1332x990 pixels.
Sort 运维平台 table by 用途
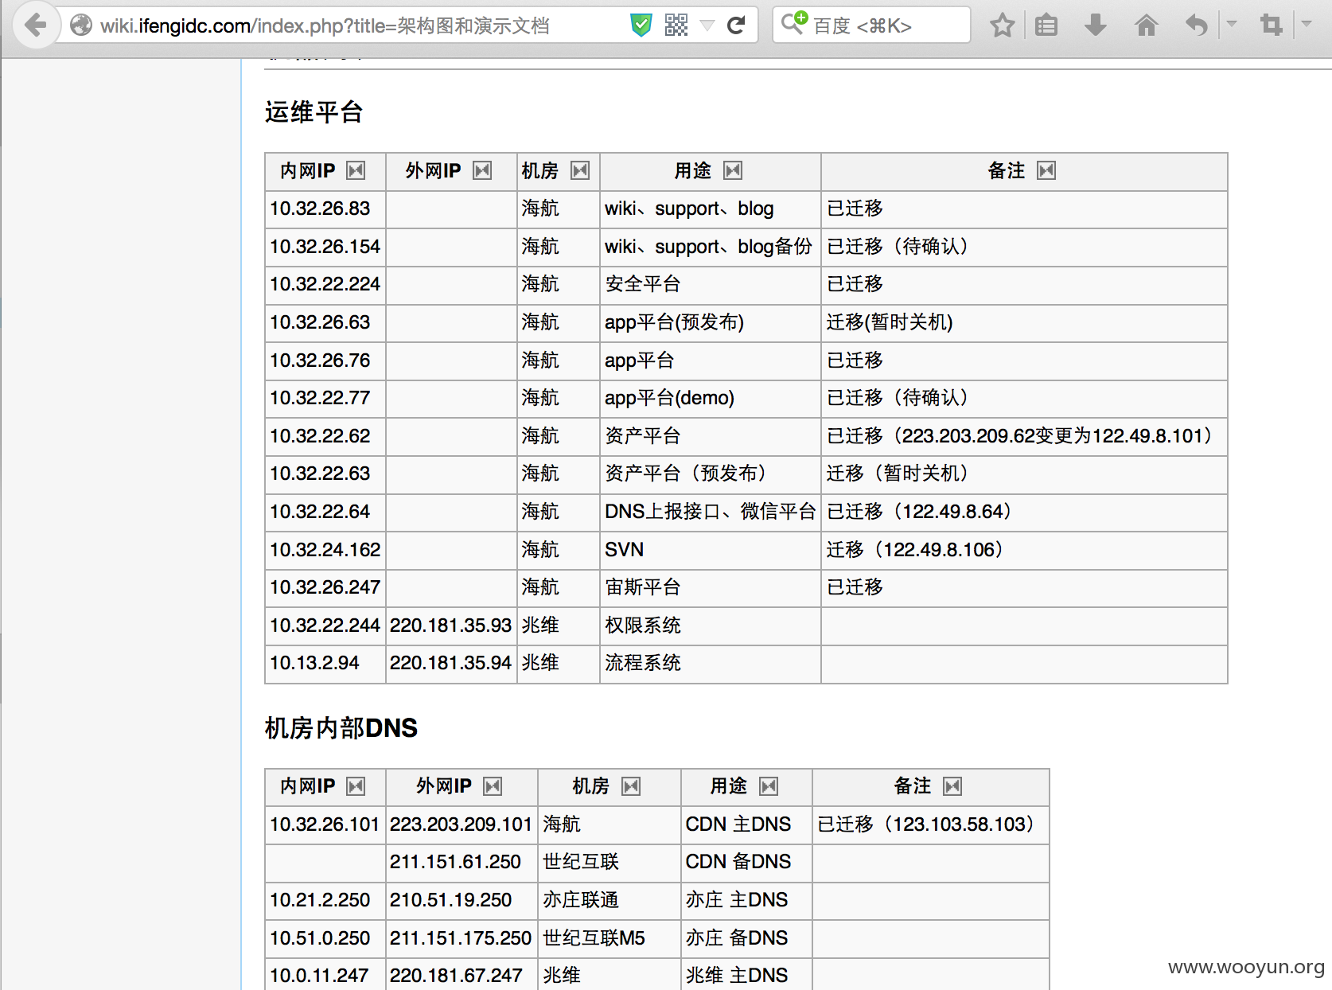(x=733, y=171)
